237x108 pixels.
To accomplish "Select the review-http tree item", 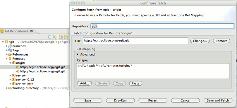I will click(x=25, y=84).
